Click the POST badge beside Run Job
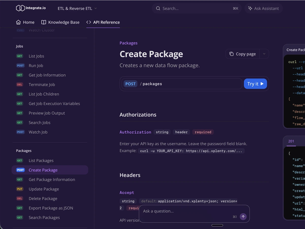This screenshot has height=229, width=305. [x=20, y=65]
